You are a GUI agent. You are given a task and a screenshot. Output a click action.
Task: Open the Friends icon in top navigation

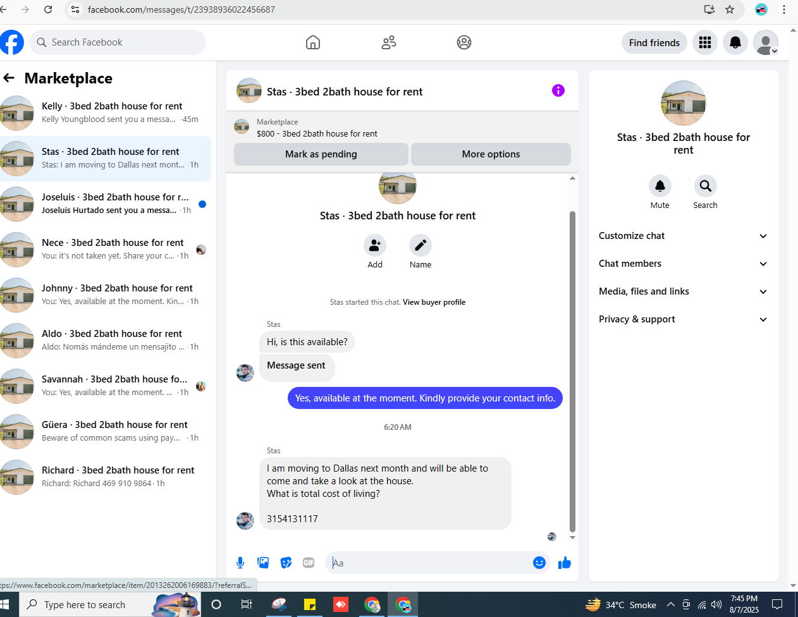tap(389, 42)
